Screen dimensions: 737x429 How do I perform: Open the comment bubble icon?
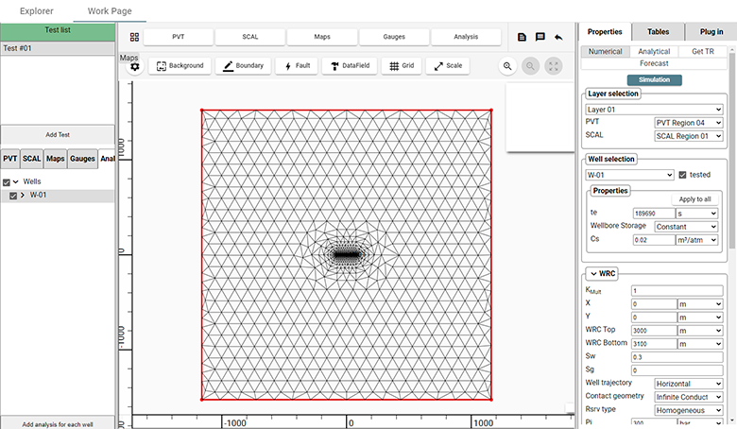[x=540, y=37]
